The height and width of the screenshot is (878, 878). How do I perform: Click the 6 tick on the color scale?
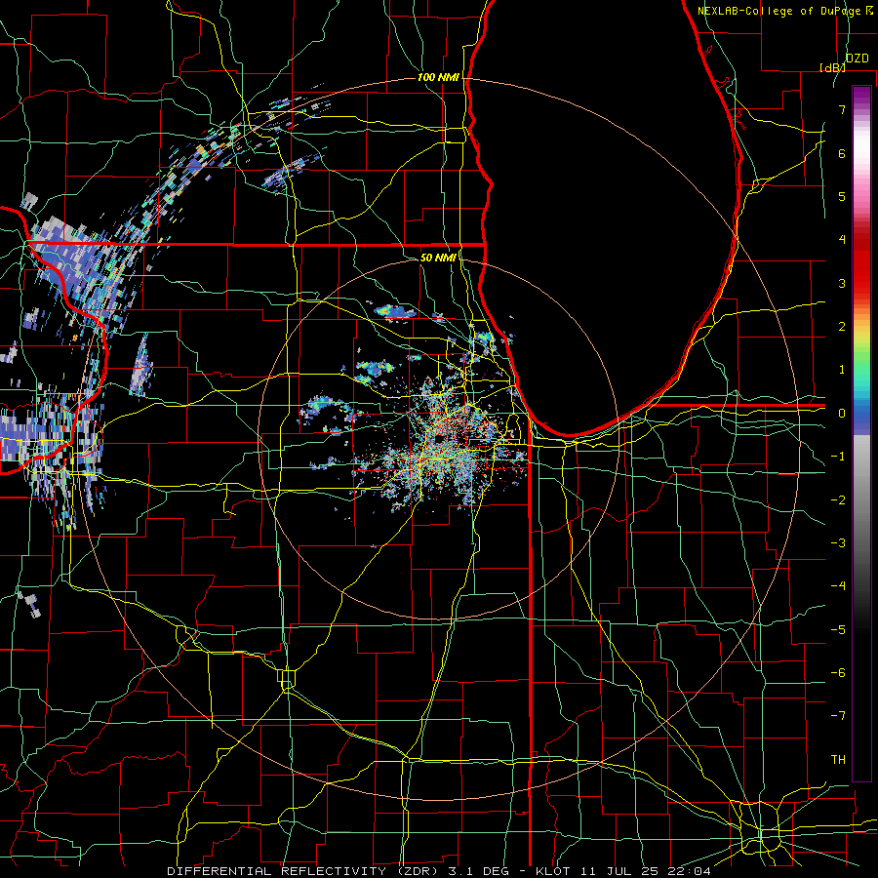tap(842, 153)
